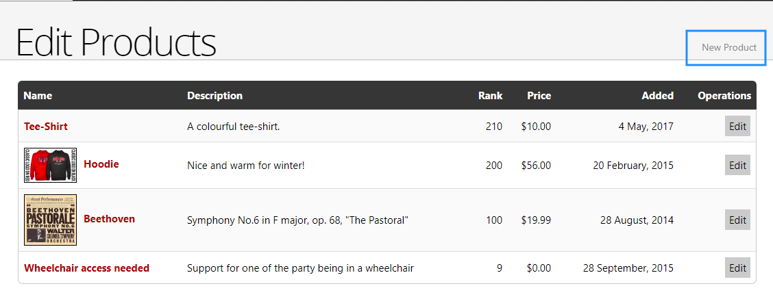Open the New Product link
The image size is (773, 299).
pos(728,48)
